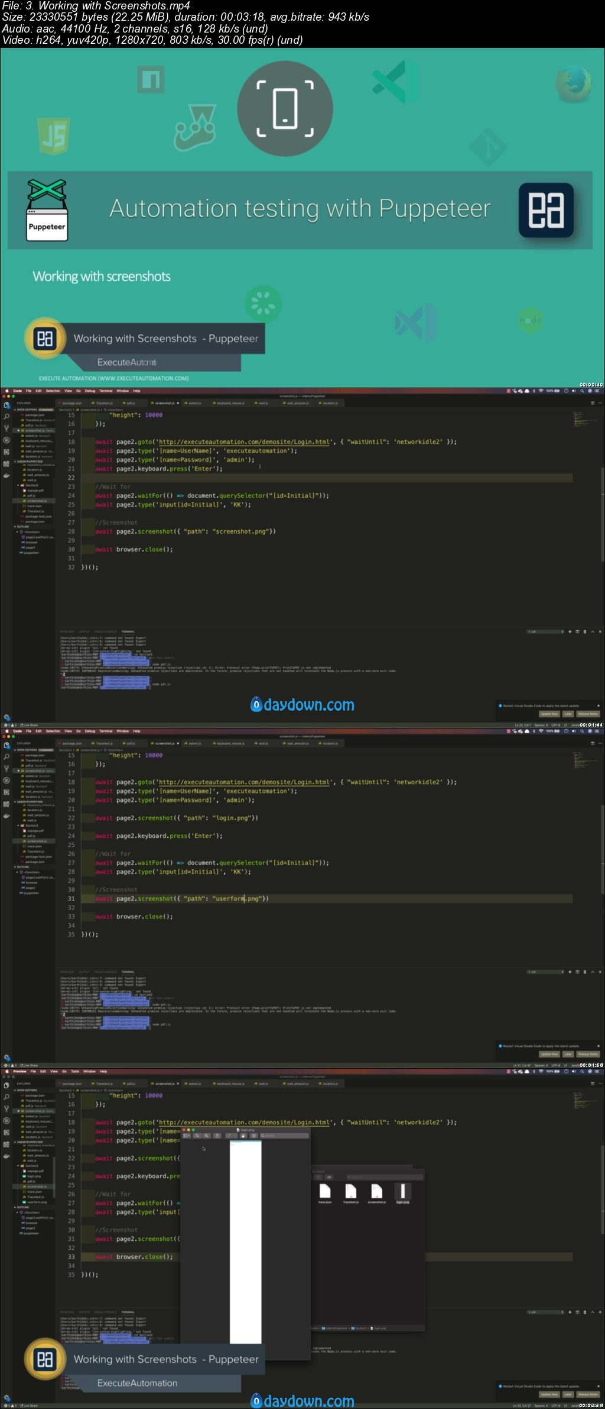Switch to DEBUG CONSOLE panel tab in second frame
The image size is (605, 1409).
(x=106, y=972)
